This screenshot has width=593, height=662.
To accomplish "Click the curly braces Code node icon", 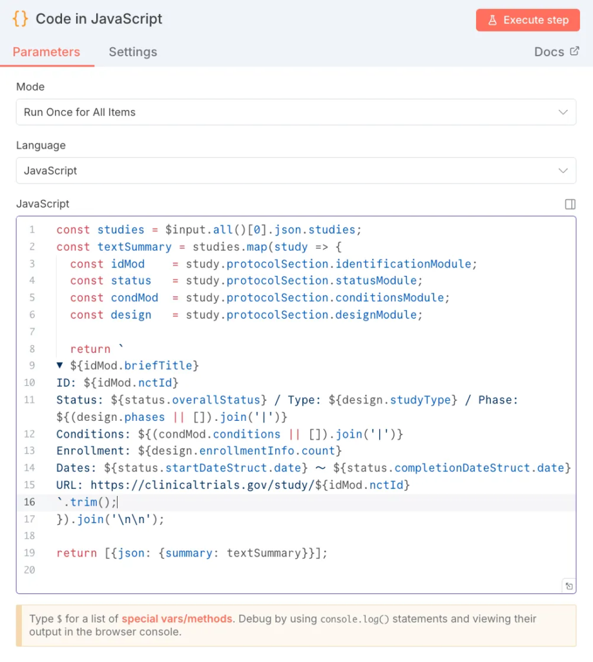I will 19,19.
